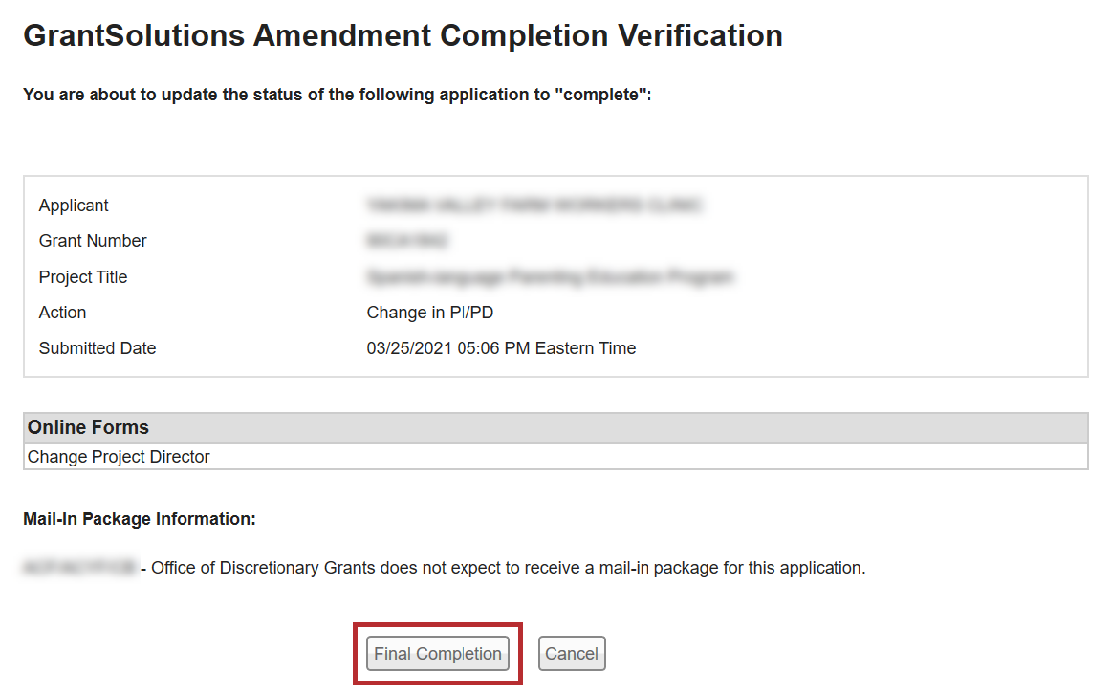Select the Grant Number field label
Viewport: 1111px width, 693px height.
[93, 241]
